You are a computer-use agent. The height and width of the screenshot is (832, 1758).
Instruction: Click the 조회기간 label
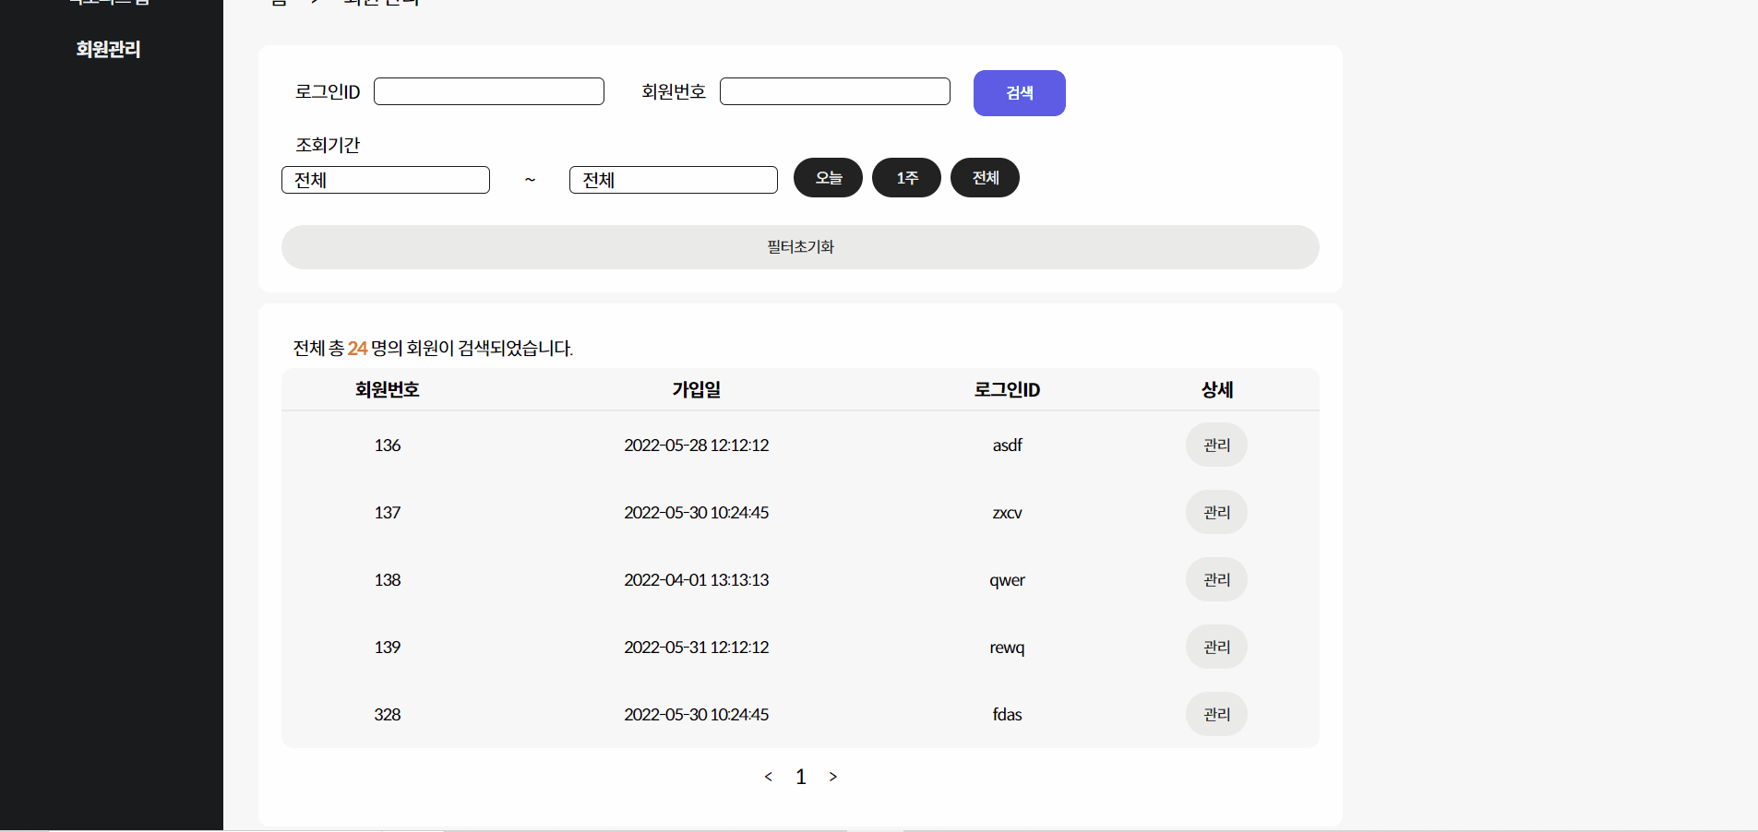(328, 145)
